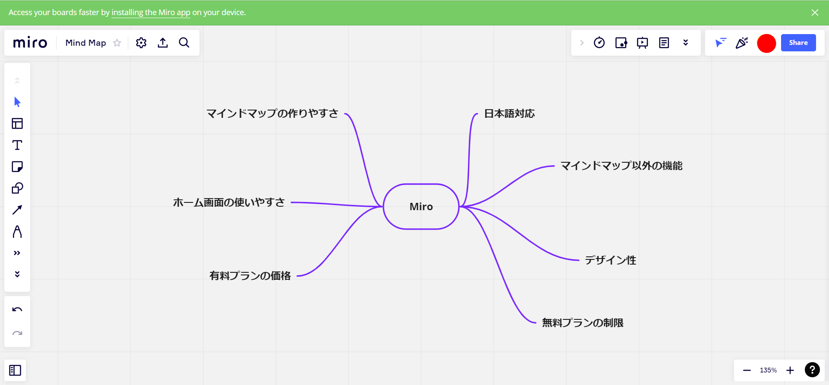Collapse the left toolbar with the up chevron

(x=17, y=81)
